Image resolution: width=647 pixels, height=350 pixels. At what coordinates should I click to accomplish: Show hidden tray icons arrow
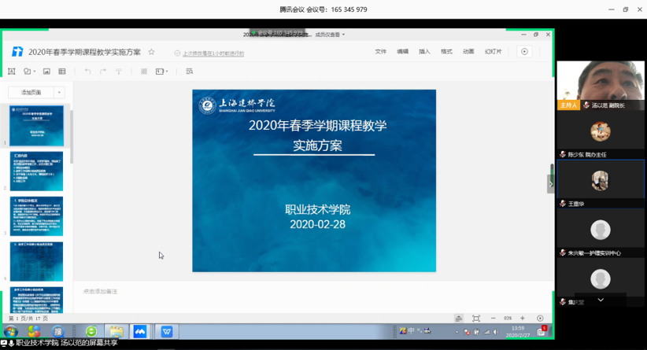click(457, 332)
